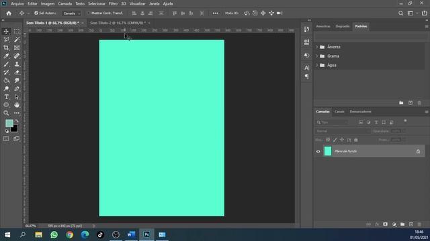Create new adjustment layer
Viewport: 430px width, 241px height.
(394, 224)
